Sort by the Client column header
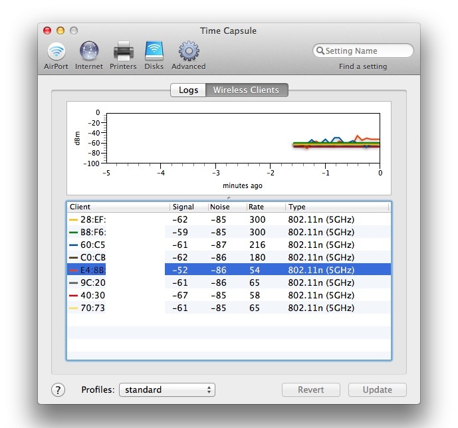 (x=118, y=207)
